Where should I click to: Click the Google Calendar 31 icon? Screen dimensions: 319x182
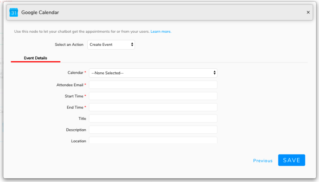(x=14, y=12)
